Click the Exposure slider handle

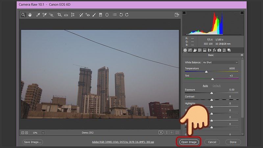click(212, 93)
